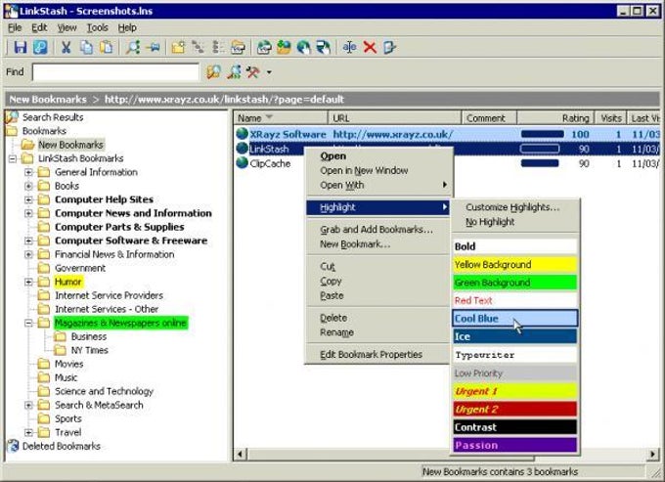Click the tree hierarchy toolbar icon

pyautogui.click(x=199, y=47)
